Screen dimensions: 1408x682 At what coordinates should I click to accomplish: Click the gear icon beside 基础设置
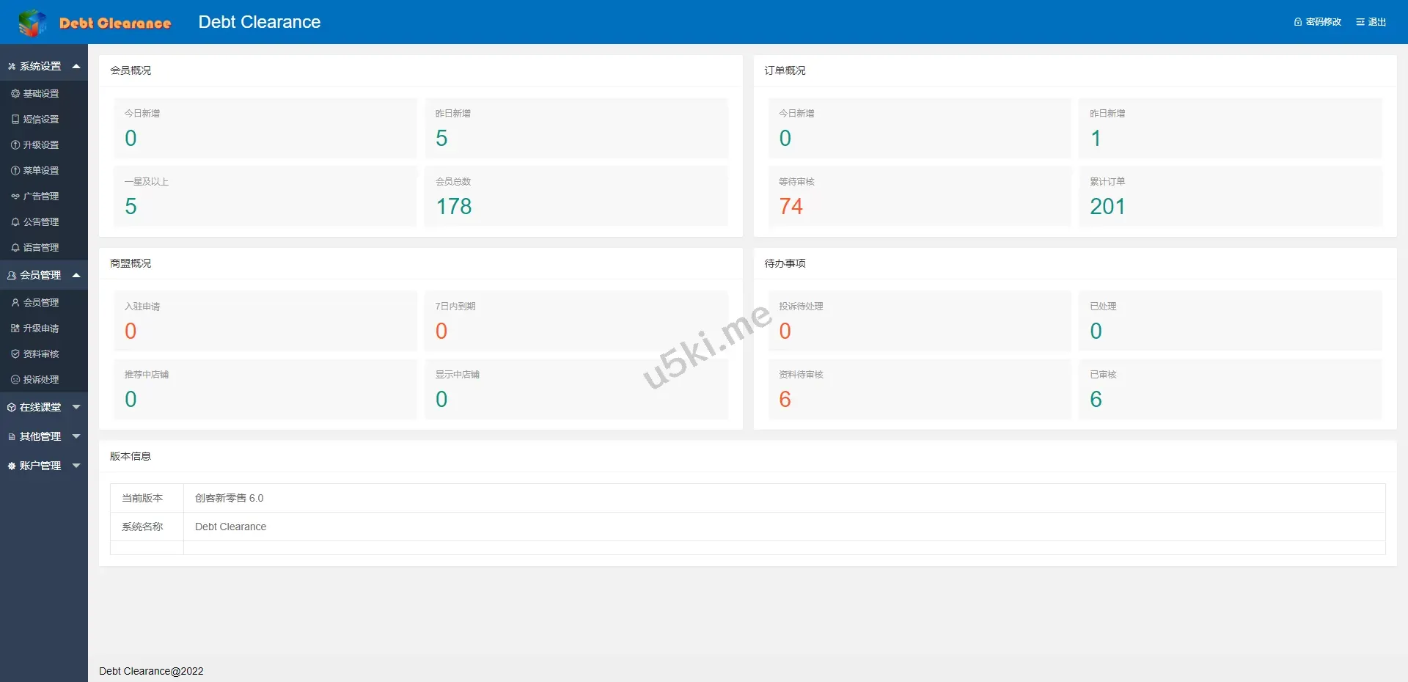(15, 94)
